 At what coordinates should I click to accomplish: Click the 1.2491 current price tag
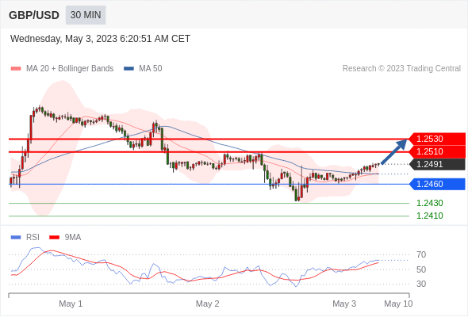click(437, 164)
